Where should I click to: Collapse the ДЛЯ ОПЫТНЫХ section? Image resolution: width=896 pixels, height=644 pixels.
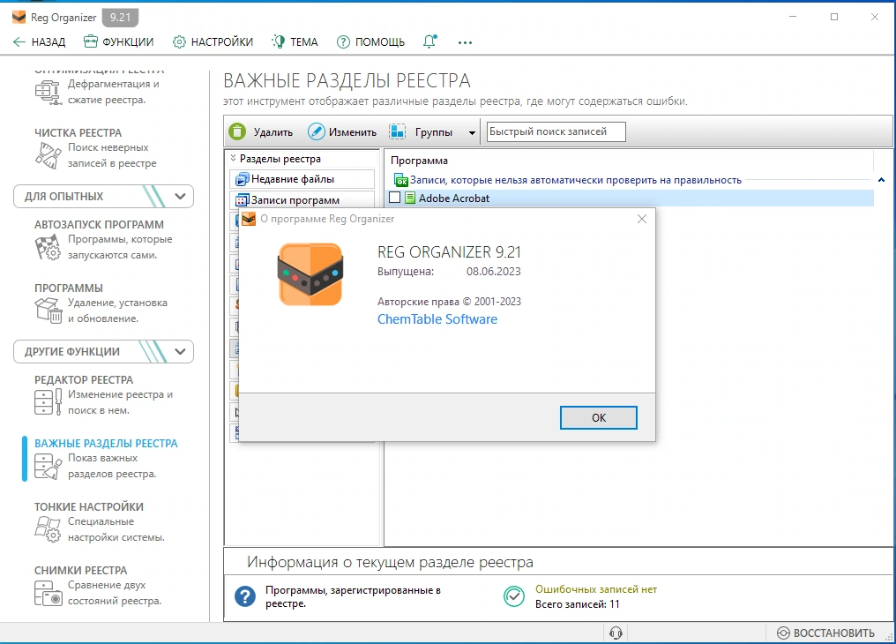click(180, 196)
